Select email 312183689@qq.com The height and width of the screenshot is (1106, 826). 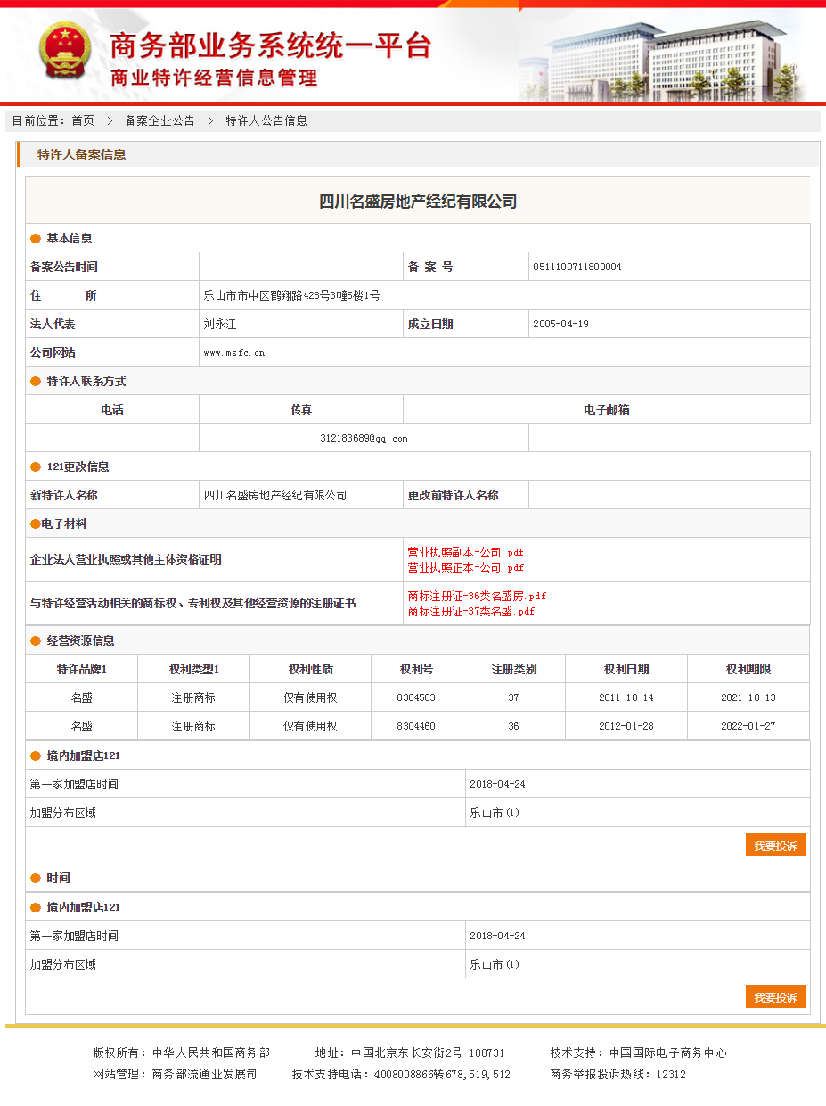(x=364, y=438)
